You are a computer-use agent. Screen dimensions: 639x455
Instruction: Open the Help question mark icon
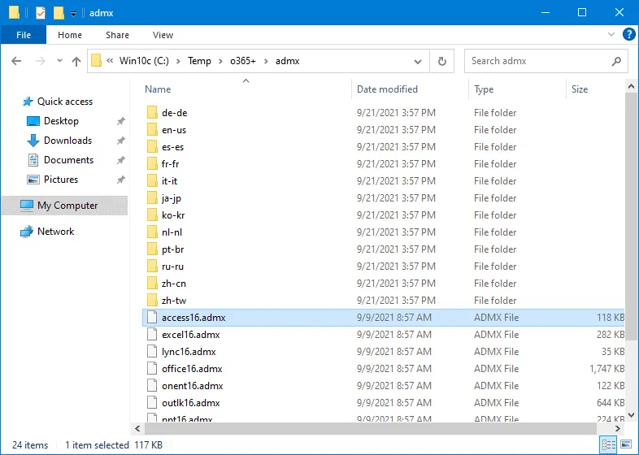pos(628,35)
